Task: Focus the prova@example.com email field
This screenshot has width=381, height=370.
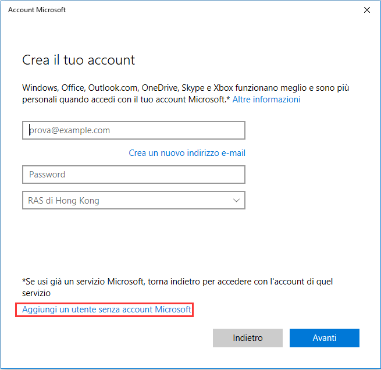Action: click(x=134, y=130)
